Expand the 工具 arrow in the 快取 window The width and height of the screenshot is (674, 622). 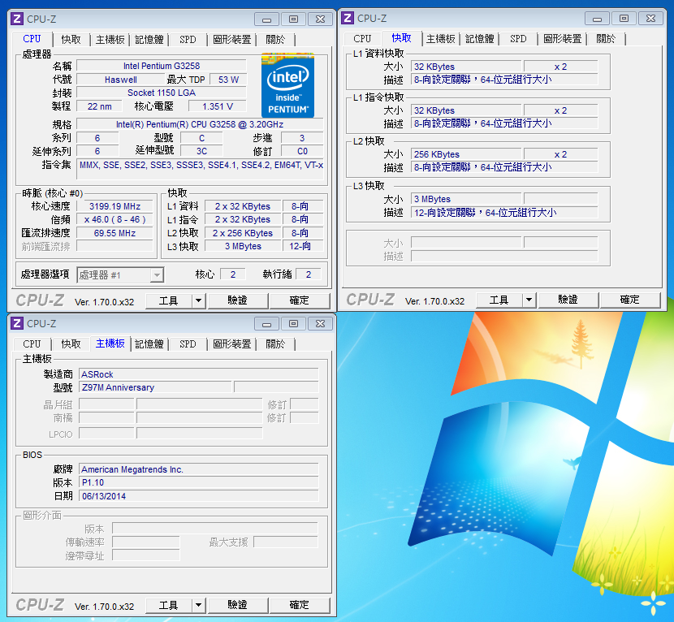tap(529, 300)
